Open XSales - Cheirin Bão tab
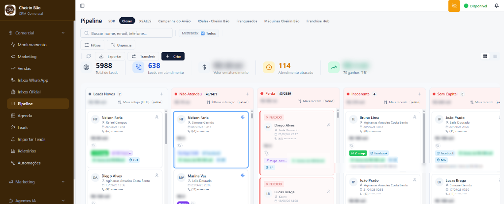Screen dimensions: 504x204 pyautogui.click(x=214, y=21)
